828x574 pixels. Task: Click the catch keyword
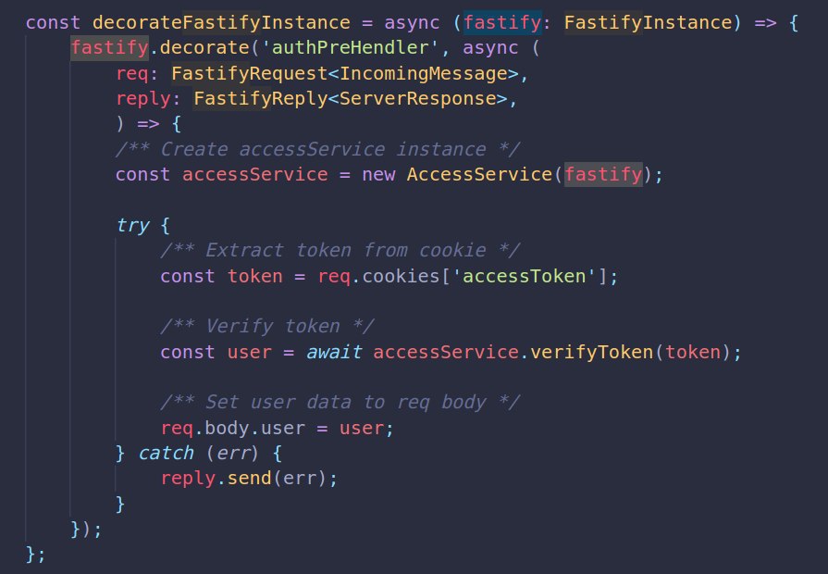point(166,454)
